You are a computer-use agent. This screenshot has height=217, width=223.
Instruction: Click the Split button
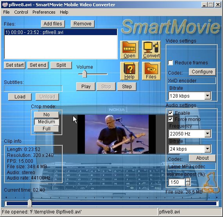[61, 65]
